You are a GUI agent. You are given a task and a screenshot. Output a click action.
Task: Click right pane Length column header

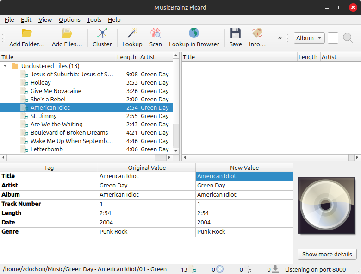309,57
